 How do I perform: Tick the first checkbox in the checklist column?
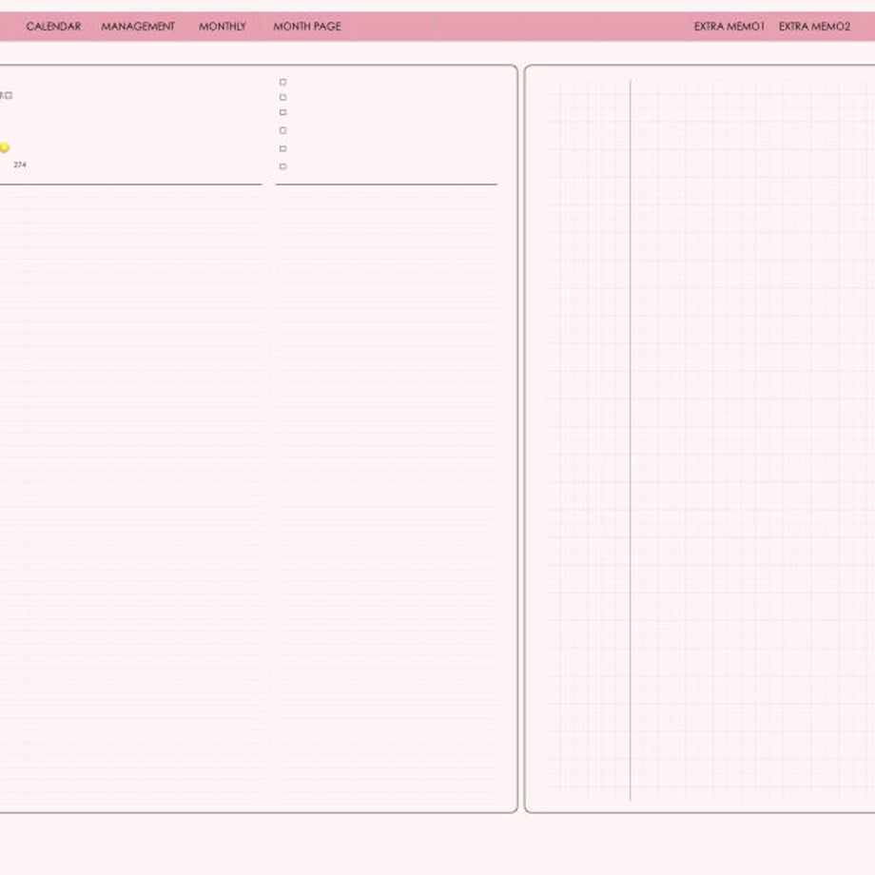click(282, 82)
